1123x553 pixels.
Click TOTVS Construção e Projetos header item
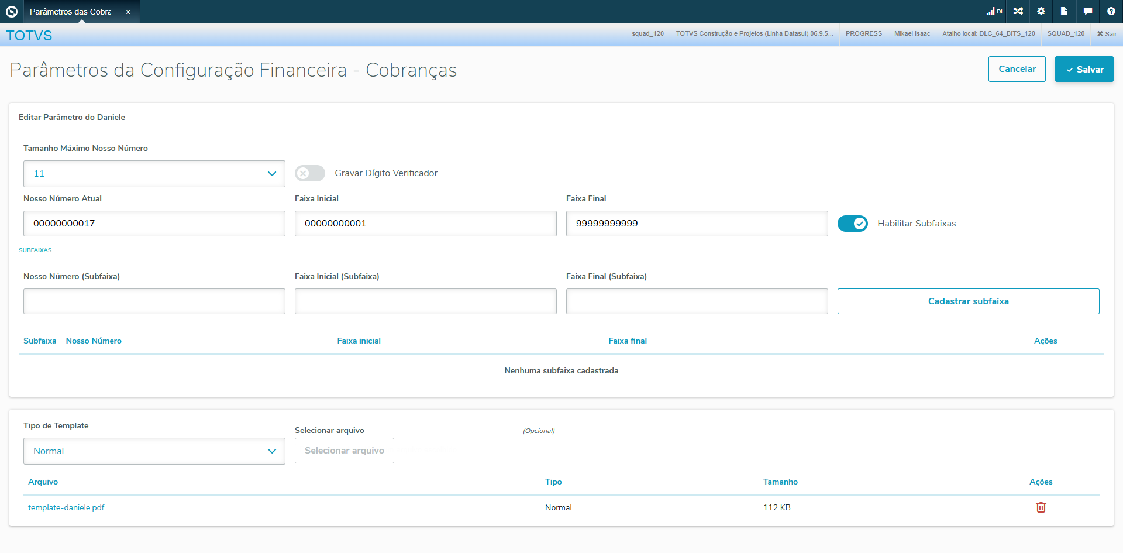pyautogui.click(x=755, y=33)
